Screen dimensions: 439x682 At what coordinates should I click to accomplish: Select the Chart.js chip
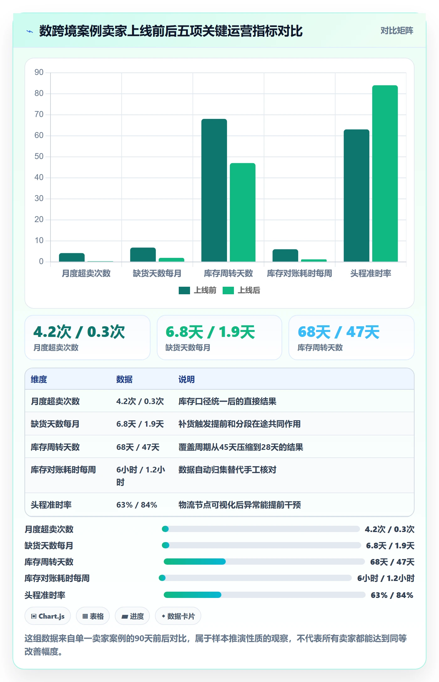point(48,616)
